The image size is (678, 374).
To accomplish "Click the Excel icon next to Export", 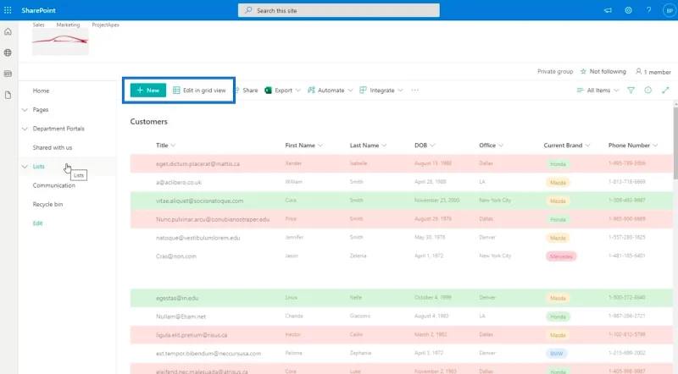I will pos(268,91).
